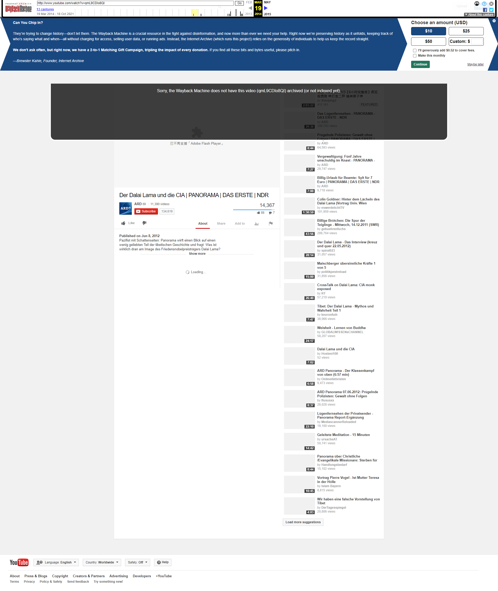
Task: Select the Share tab
Action: pos(221,224)
